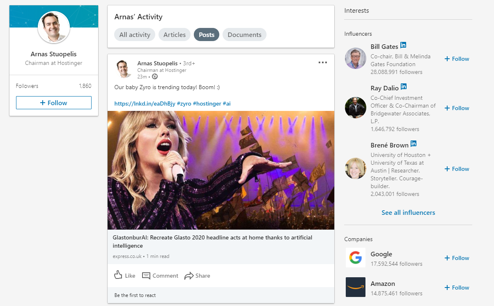The height and width of the screenshot is (306, 494).
Task: Click '28,088,991 followers' text
Action: (396, 72)
